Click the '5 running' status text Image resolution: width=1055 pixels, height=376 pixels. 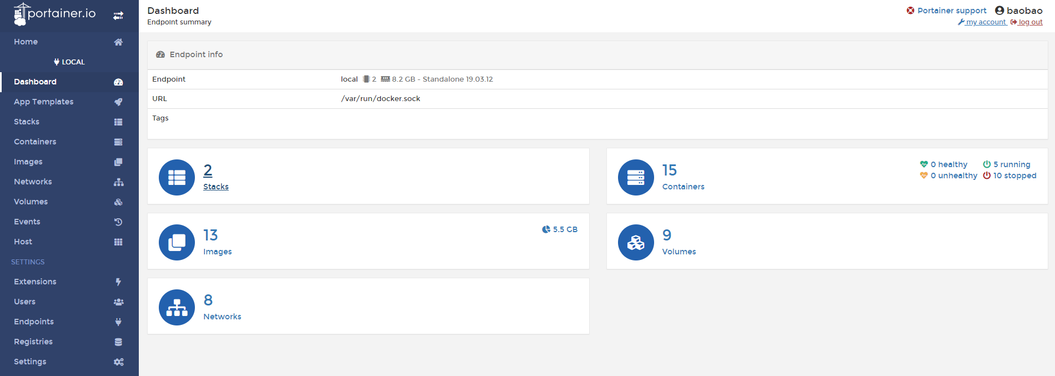(x=1012, y=164)
